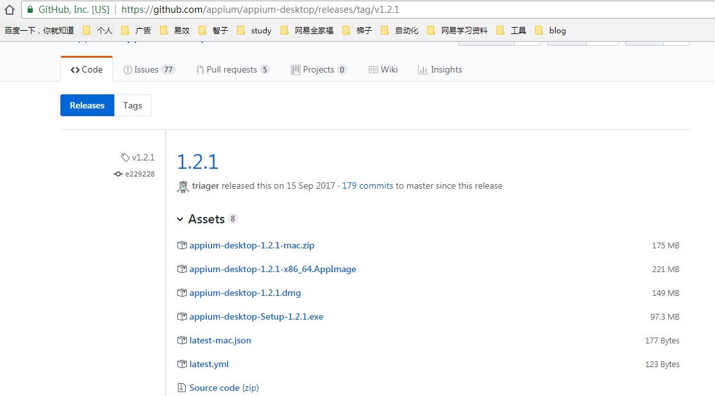Open the 梯子 bookmark folder

(357, 31)
